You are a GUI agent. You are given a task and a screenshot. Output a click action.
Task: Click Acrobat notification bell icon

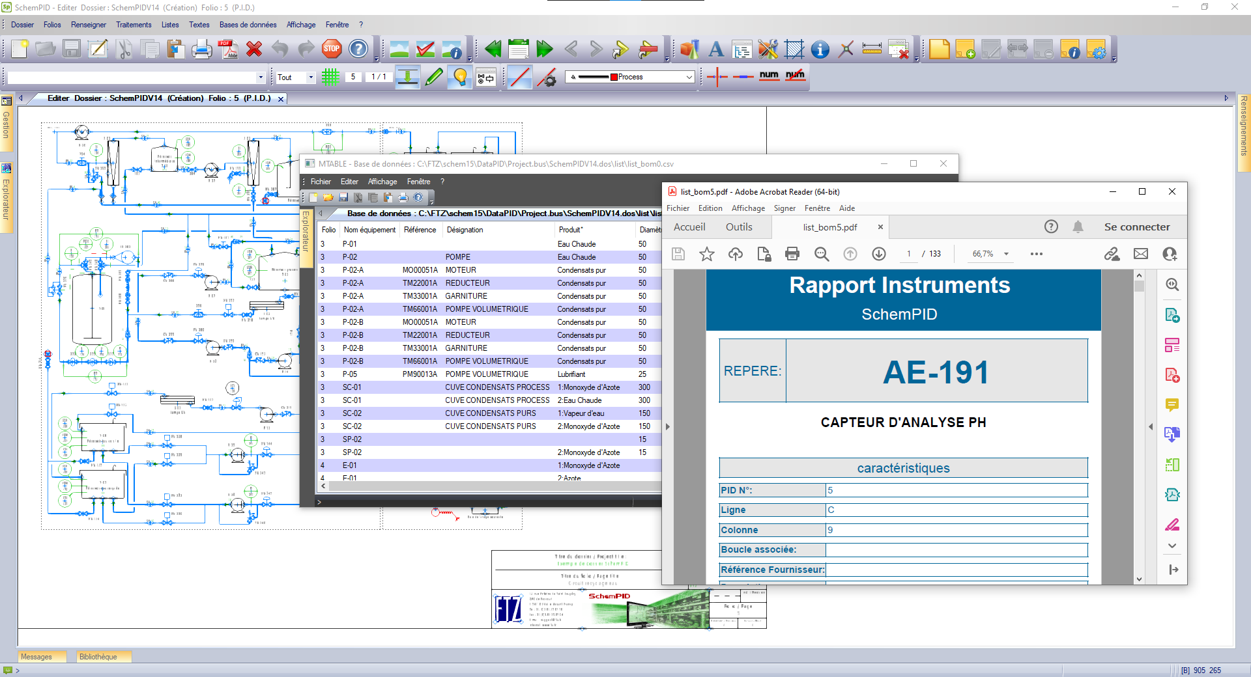click(x=1078, y=227)
